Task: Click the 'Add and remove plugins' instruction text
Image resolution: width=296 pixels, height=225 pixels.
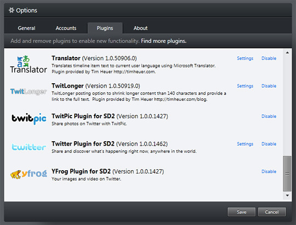Action: [x=75, y=41]
